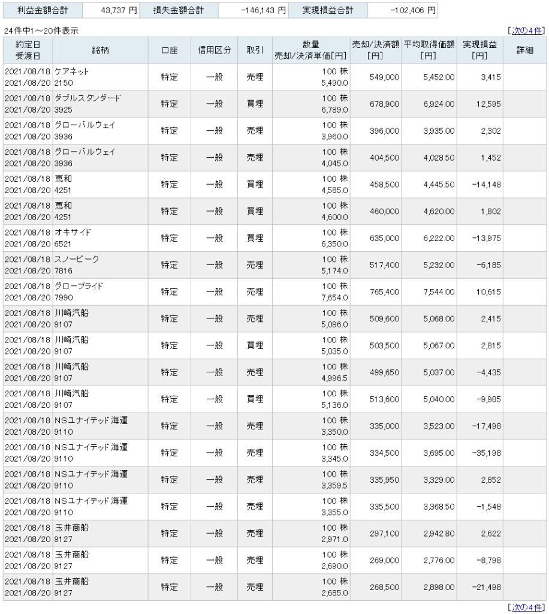Click the 損失金額合計 label
The image size is (549, 614).
point(179,11)
